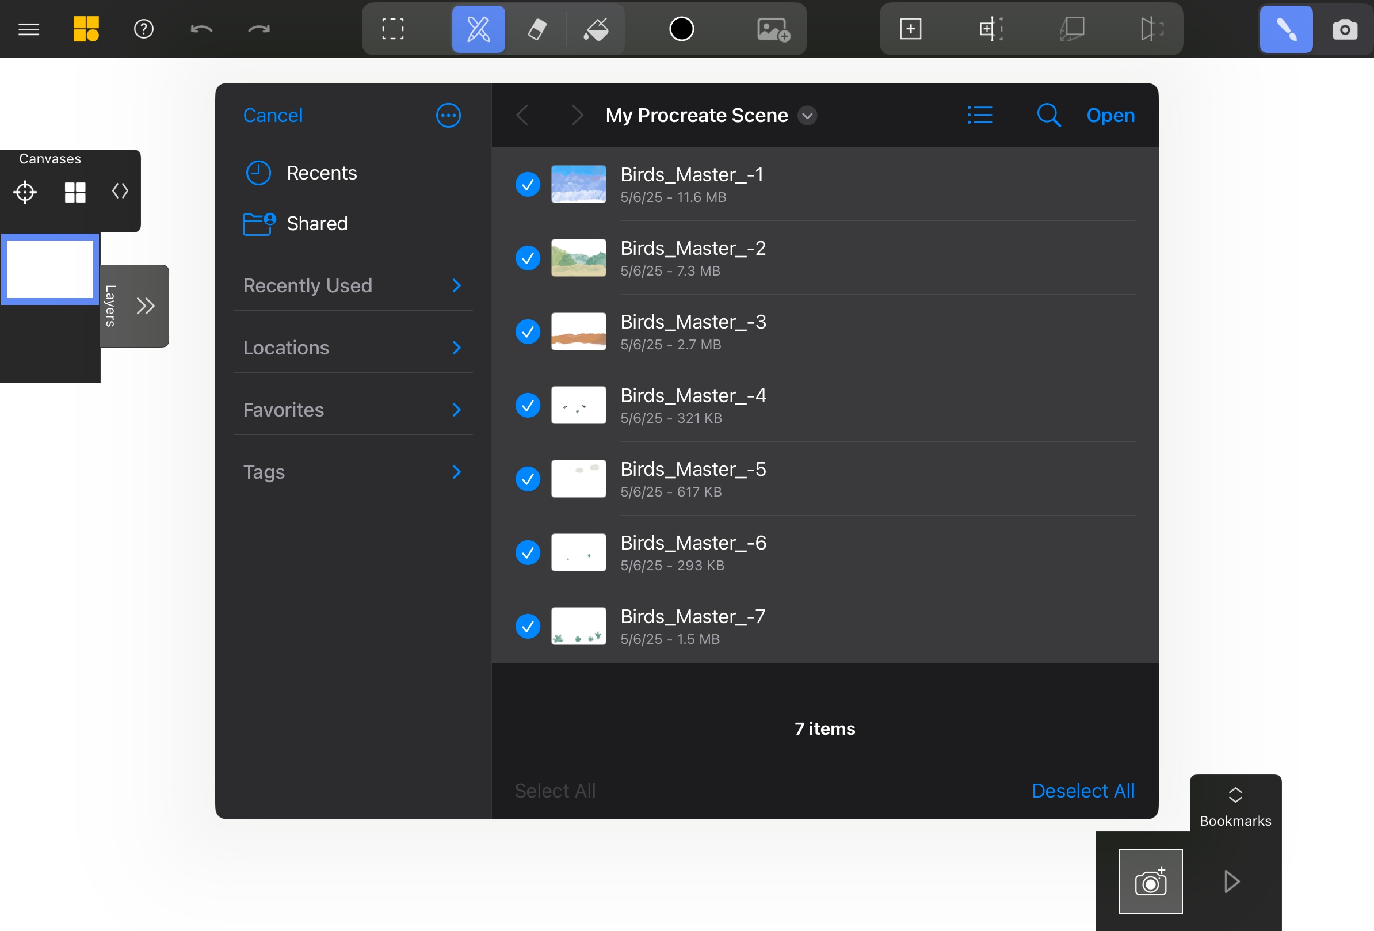Open the help question mark icon
The height and width of the screenshot is (931, 1374).
click(x=144, y=29)
